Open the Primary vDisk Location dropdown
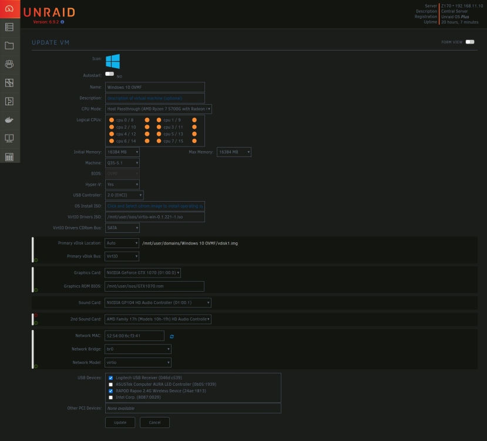The height and width of the screenshot is (441, 487). (x=122, y=243)
